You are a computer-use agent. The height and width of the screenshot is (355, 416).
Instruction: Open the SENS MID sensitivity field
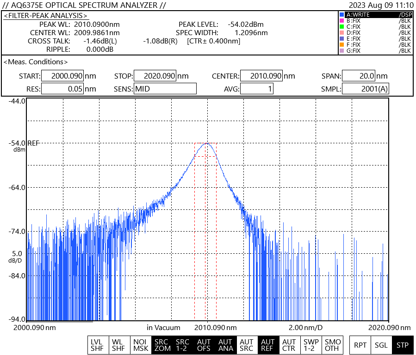165,89
